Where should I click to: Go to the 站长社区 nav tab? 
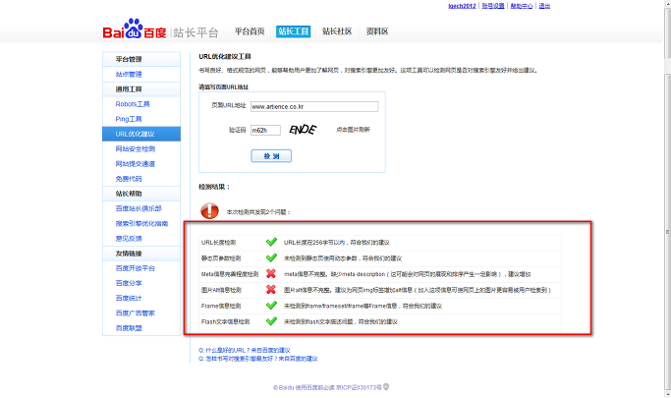(337, 31)
